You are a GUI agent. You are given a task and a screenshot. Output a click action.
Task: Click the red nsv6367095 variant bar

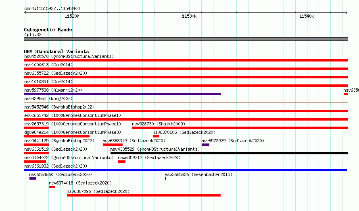pos(144,195)
